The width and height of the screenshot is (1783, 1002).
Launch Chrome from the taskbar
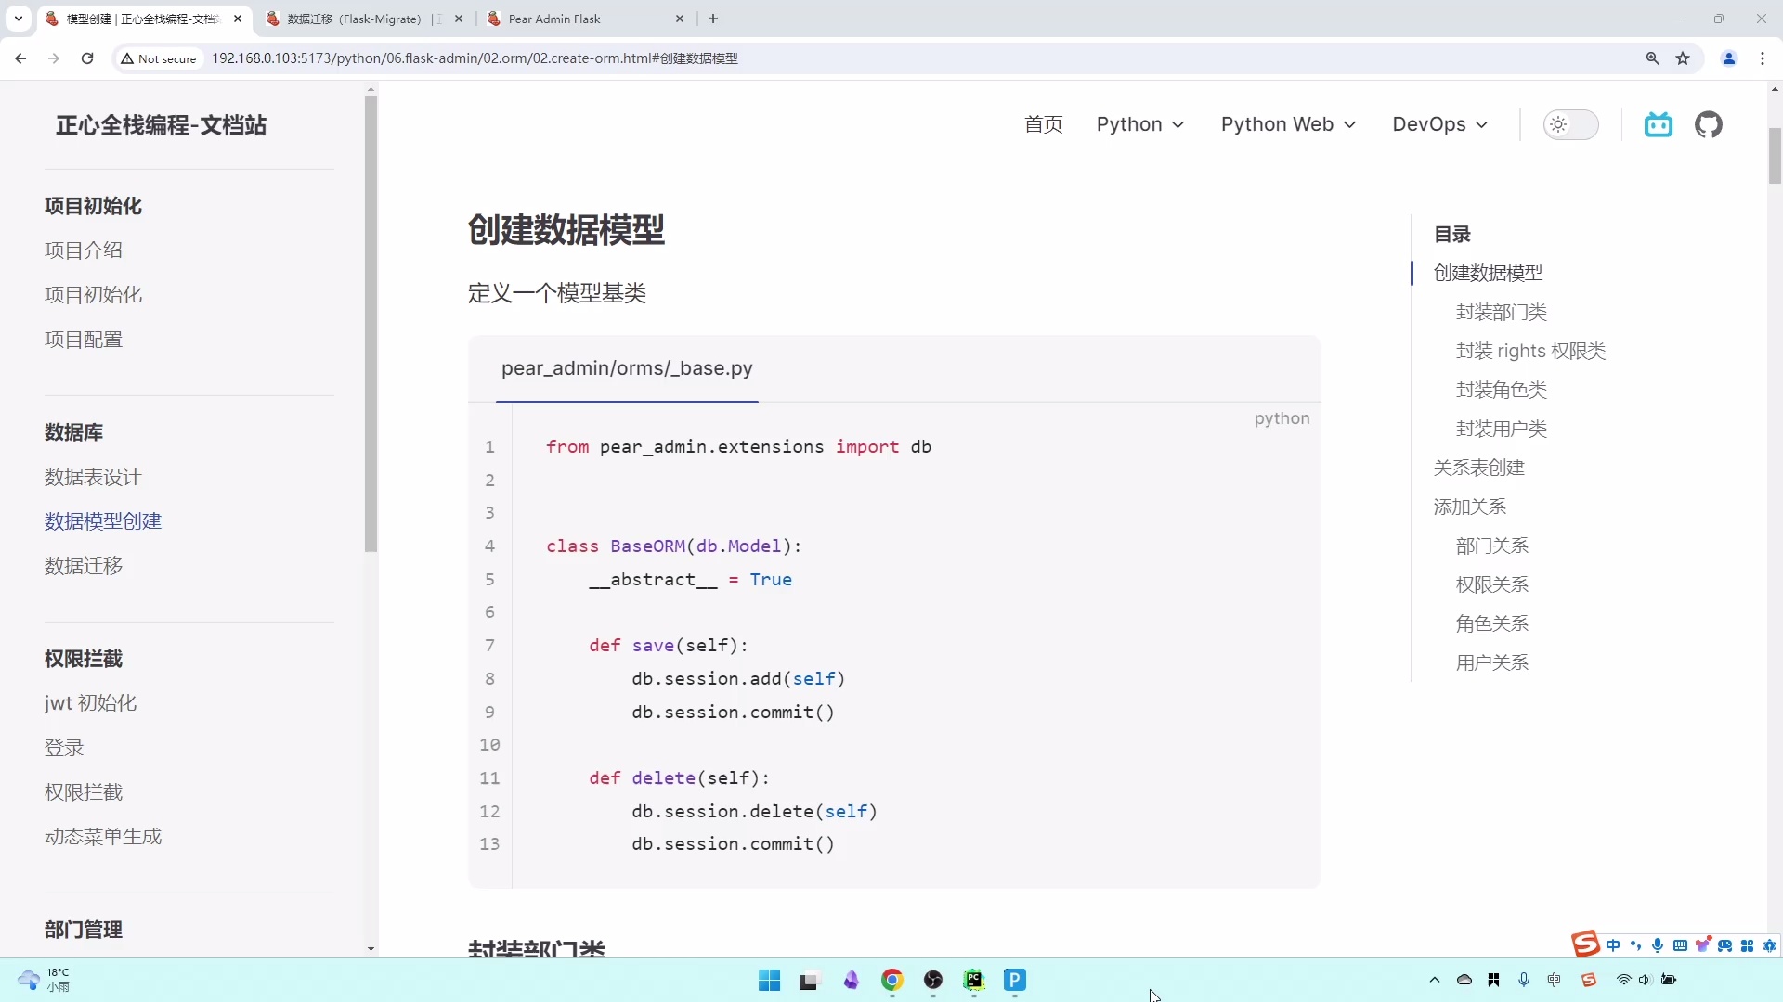[x=892, y=981]
